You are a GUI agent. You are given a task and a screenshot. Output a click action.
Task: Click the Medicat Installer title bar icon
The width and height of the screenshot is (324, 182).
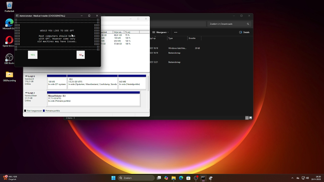click(x=17, y=16)
